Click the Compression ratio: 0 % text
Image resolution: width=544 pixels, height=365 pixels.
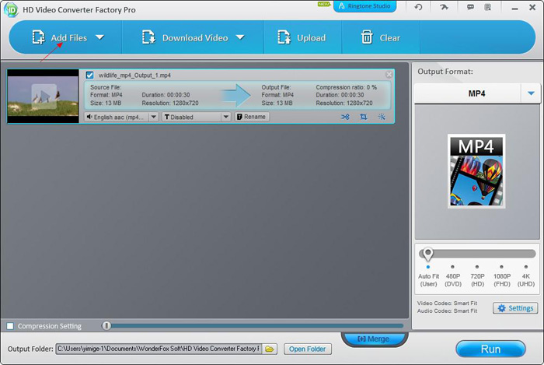click(x=347, y=87)
